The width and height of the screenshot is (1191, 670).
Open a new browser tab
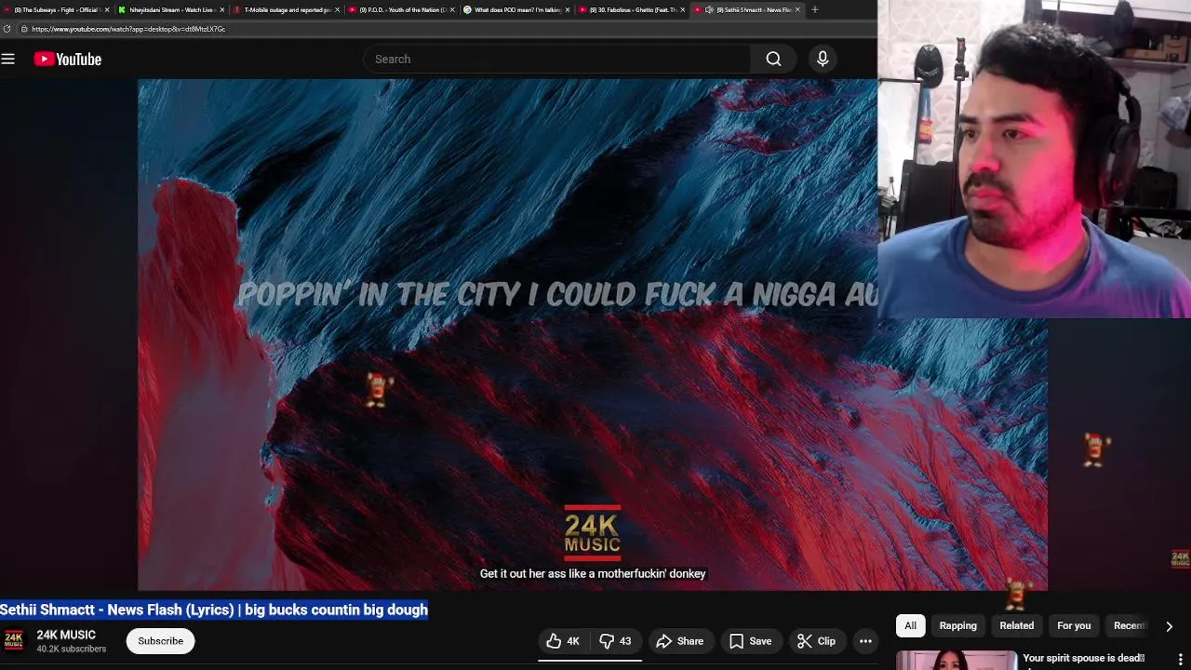click(x=815, y=9)
